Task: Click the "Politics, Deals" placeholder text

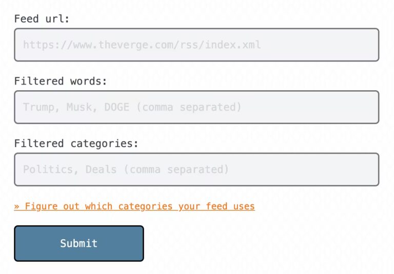Action: (x=69, y=169)
